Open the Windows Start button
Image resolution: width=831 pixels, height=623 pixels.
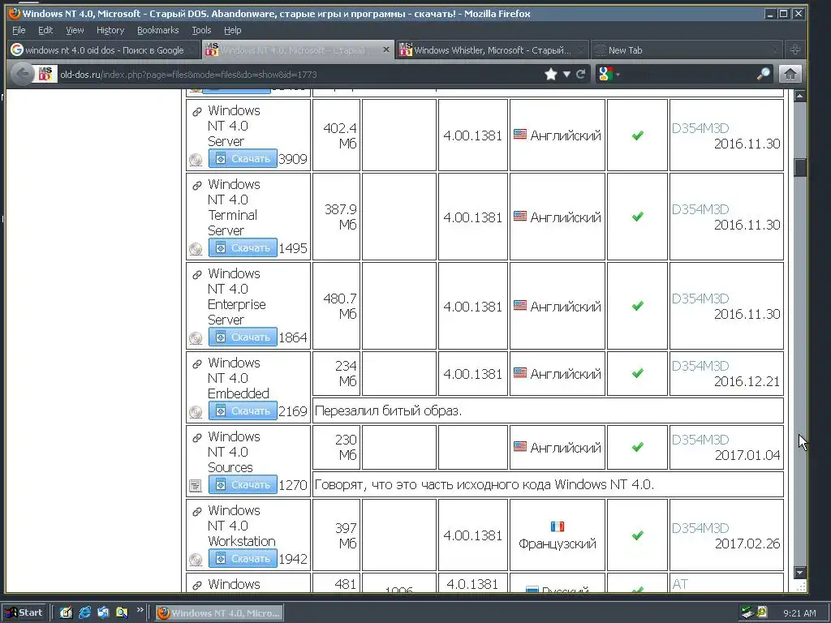25,612
